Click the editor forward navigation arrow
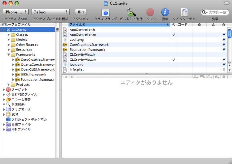This screenshot has width=232, height=164. pyautogui.click(x=72, y=77)
